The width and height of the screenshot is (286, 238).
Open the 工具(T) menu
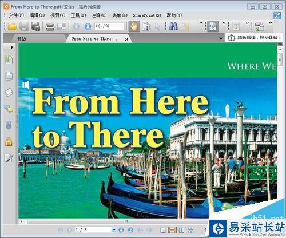(78, 15)
